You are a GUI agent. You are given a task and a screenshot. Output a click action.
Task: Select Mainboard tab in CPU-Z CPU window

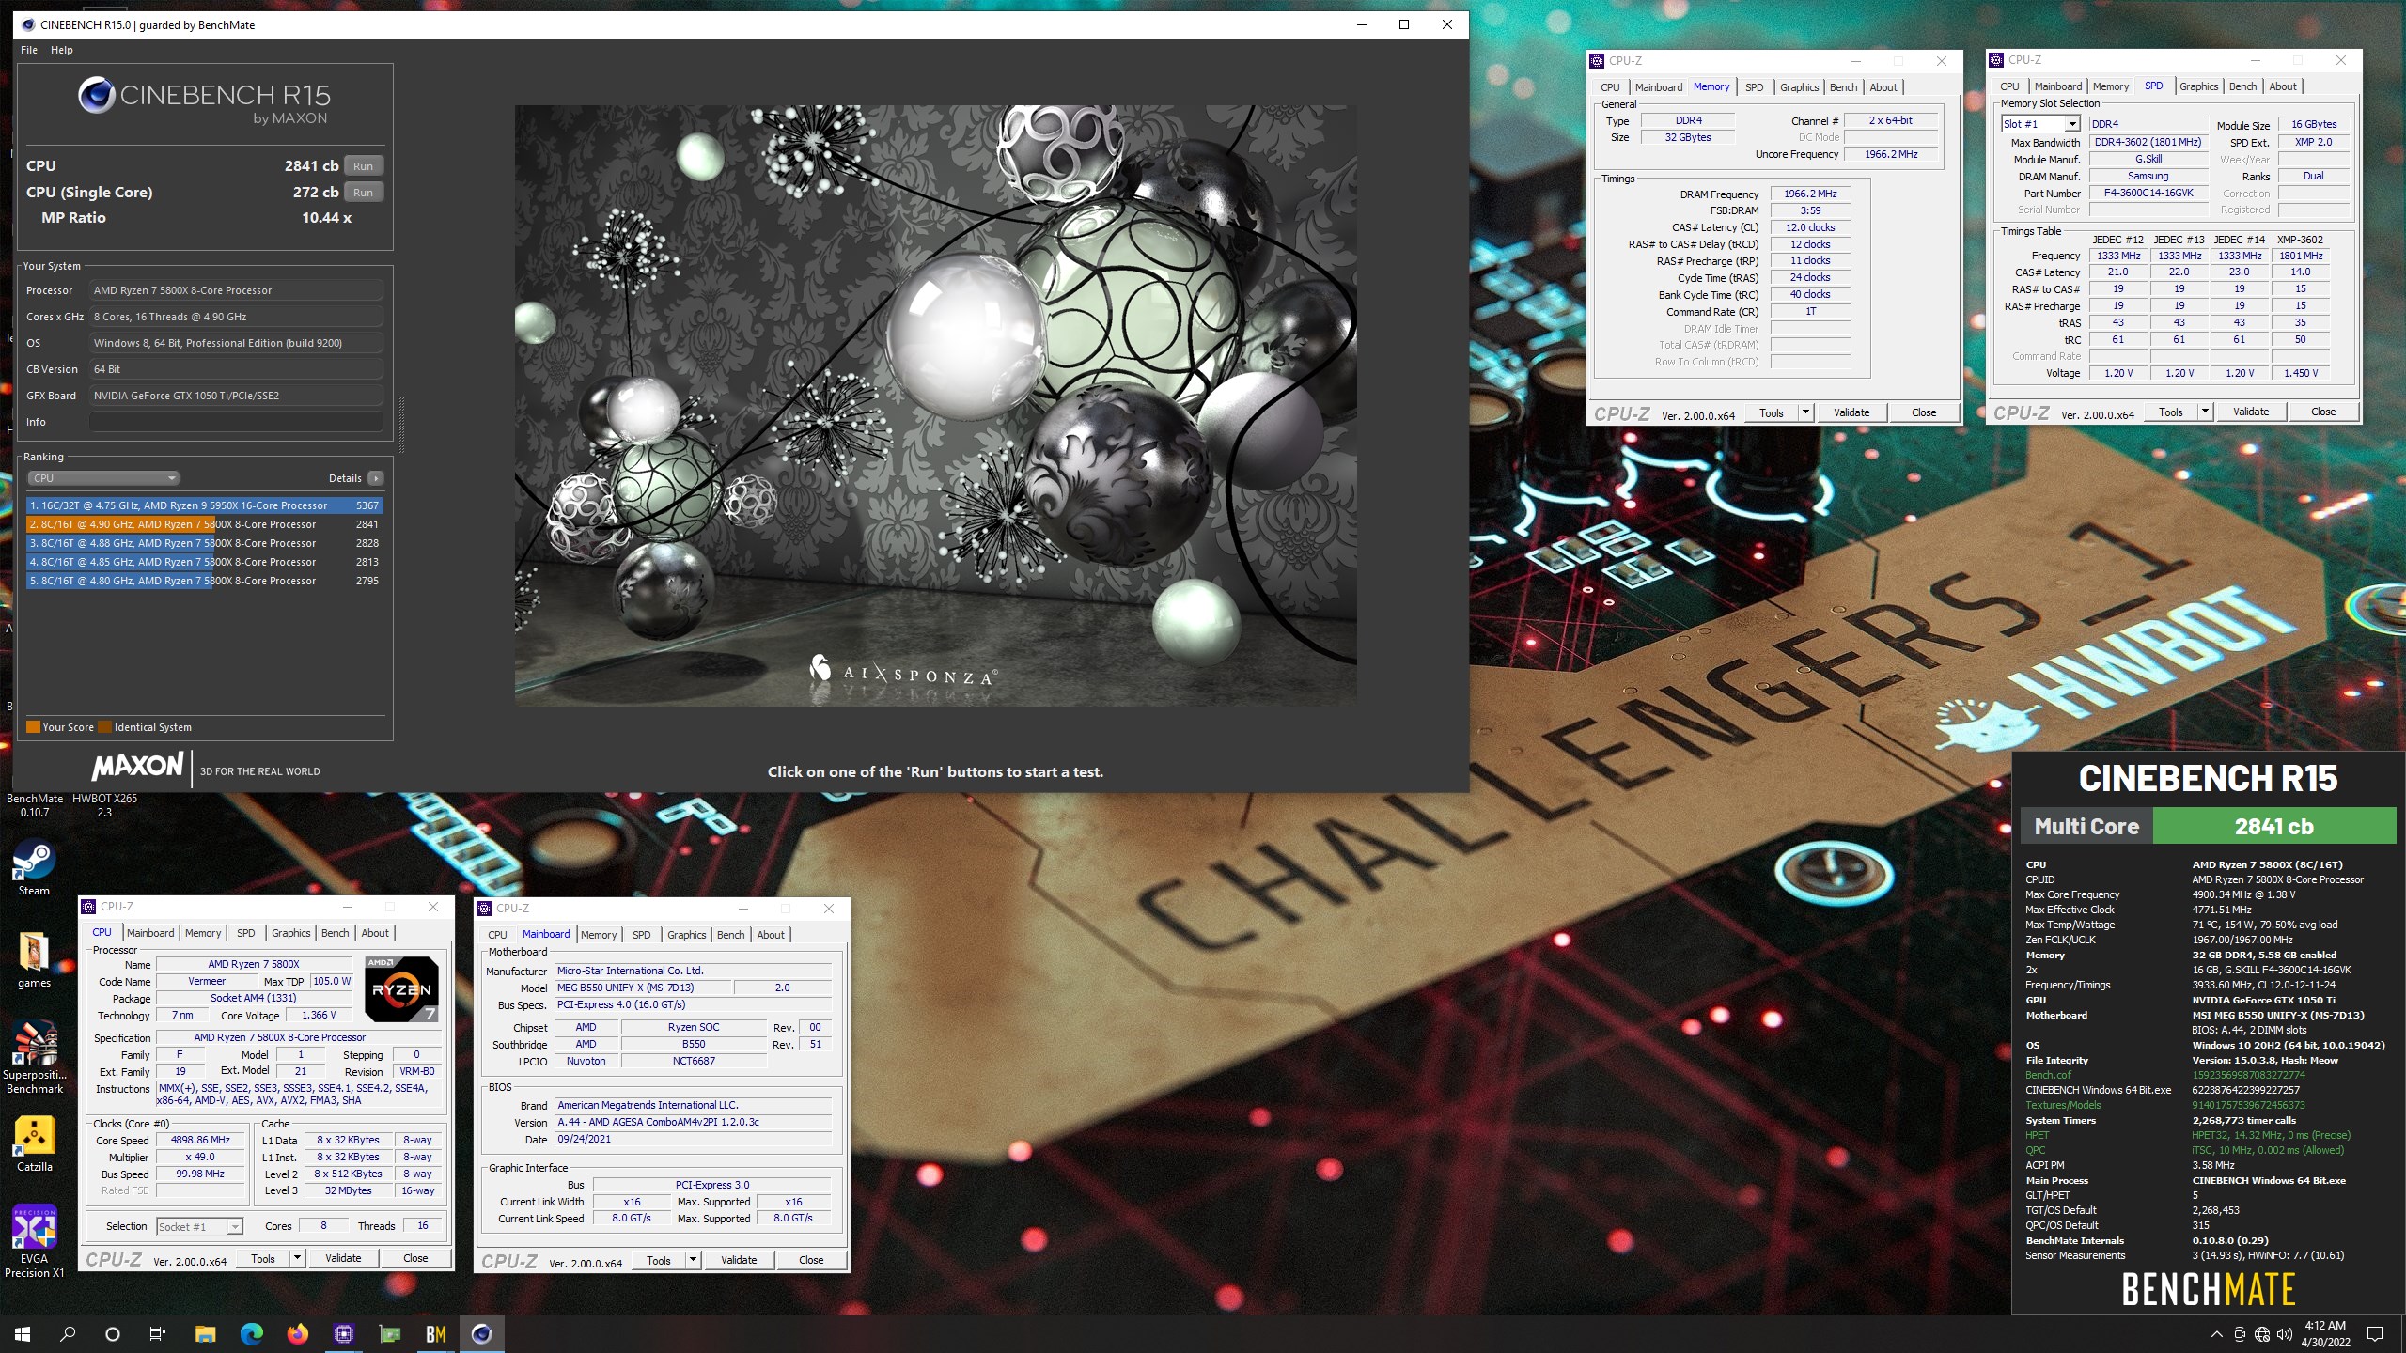coord(151,933)
